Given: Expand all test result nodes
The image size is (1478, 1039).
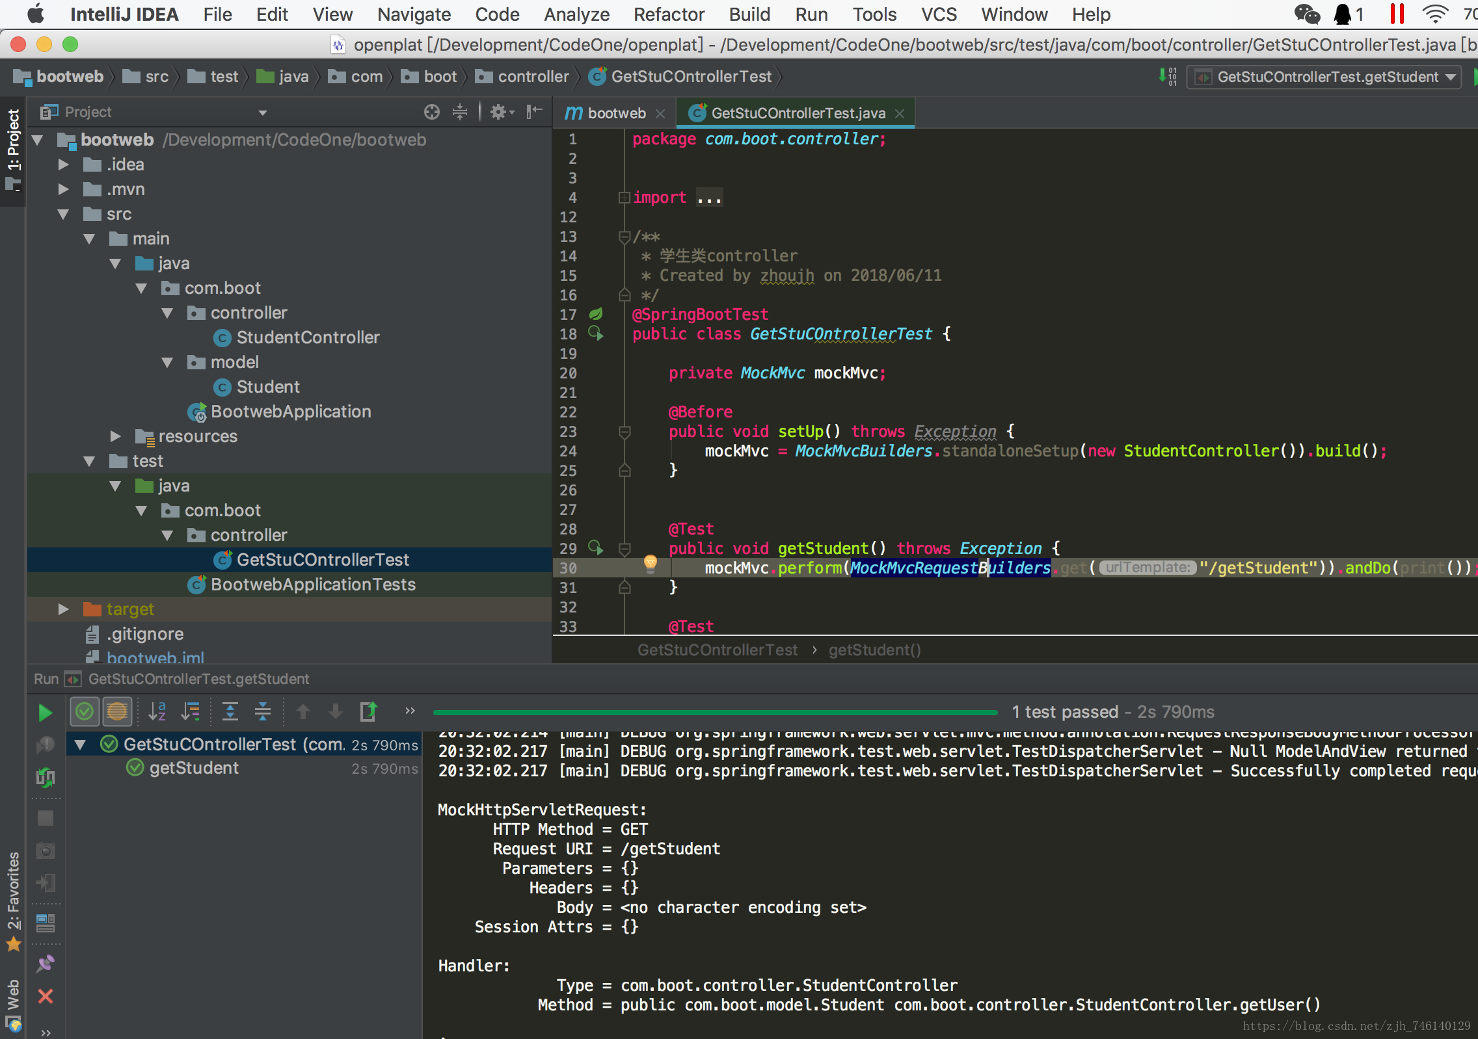Looking at the screenshot, I should 230,712.
